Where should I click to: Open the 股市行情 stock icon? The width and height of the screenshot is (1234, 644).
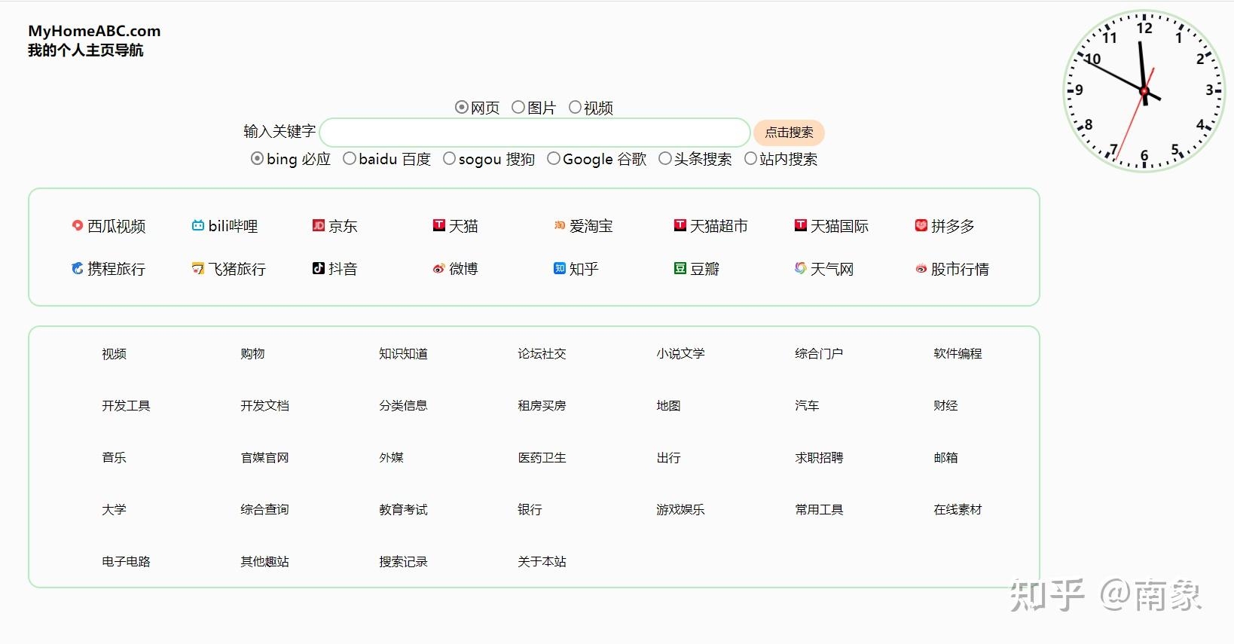coord(921,268)
